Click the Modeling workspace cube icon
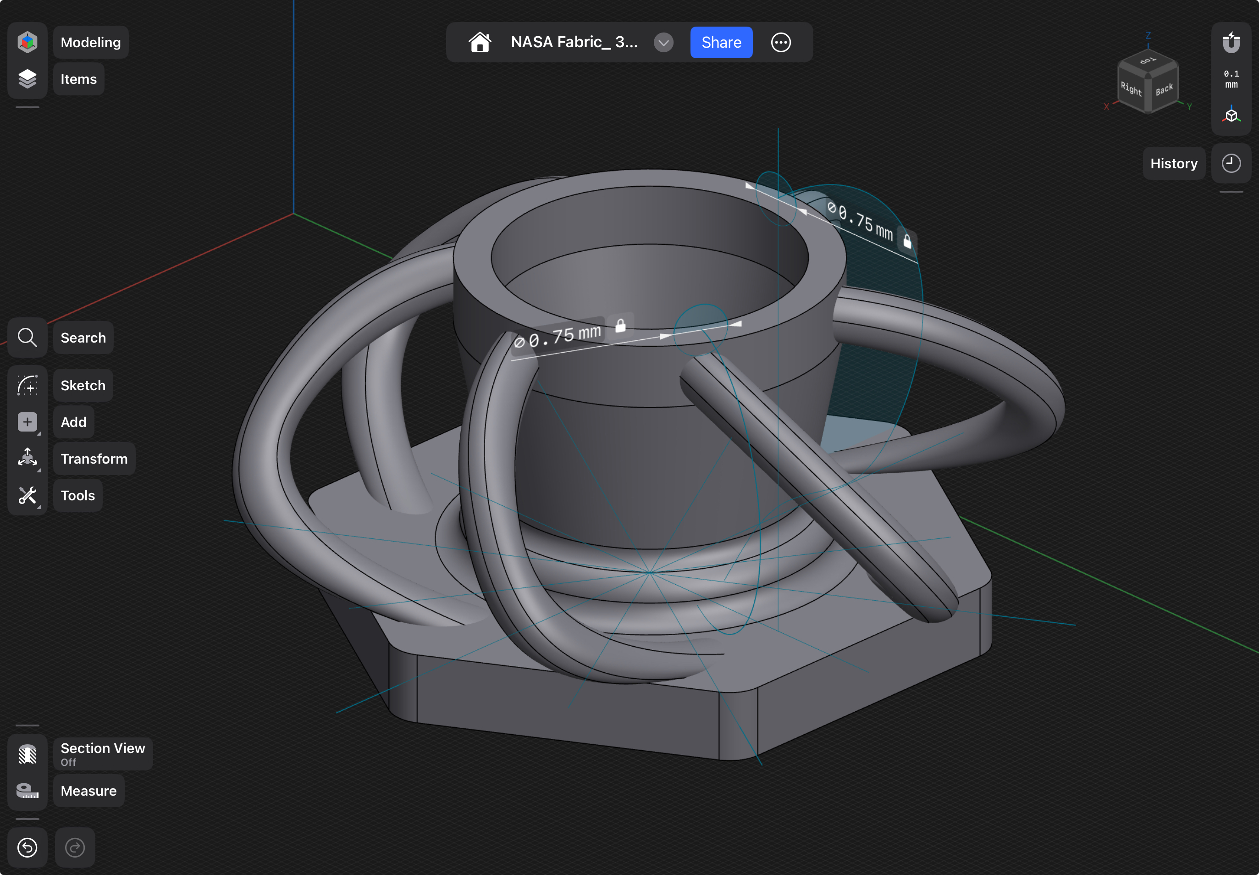1259x875 pixels. tap(27, 42)
